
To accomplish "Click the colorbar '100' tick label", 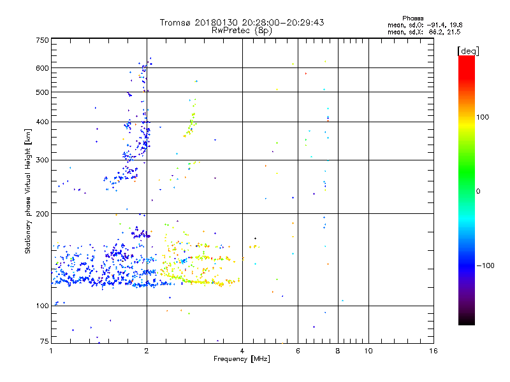I will [x=483, y=117].
